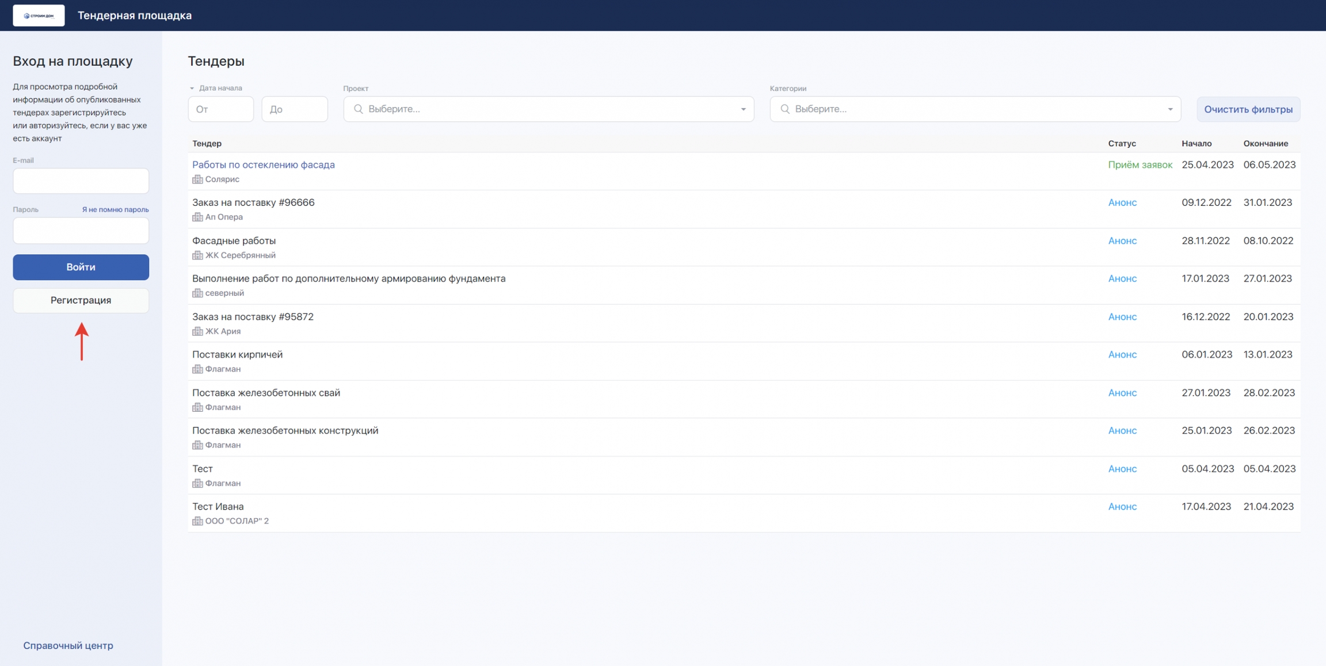Open the Регистрация form
The image size is (1326, 666).
81,300
